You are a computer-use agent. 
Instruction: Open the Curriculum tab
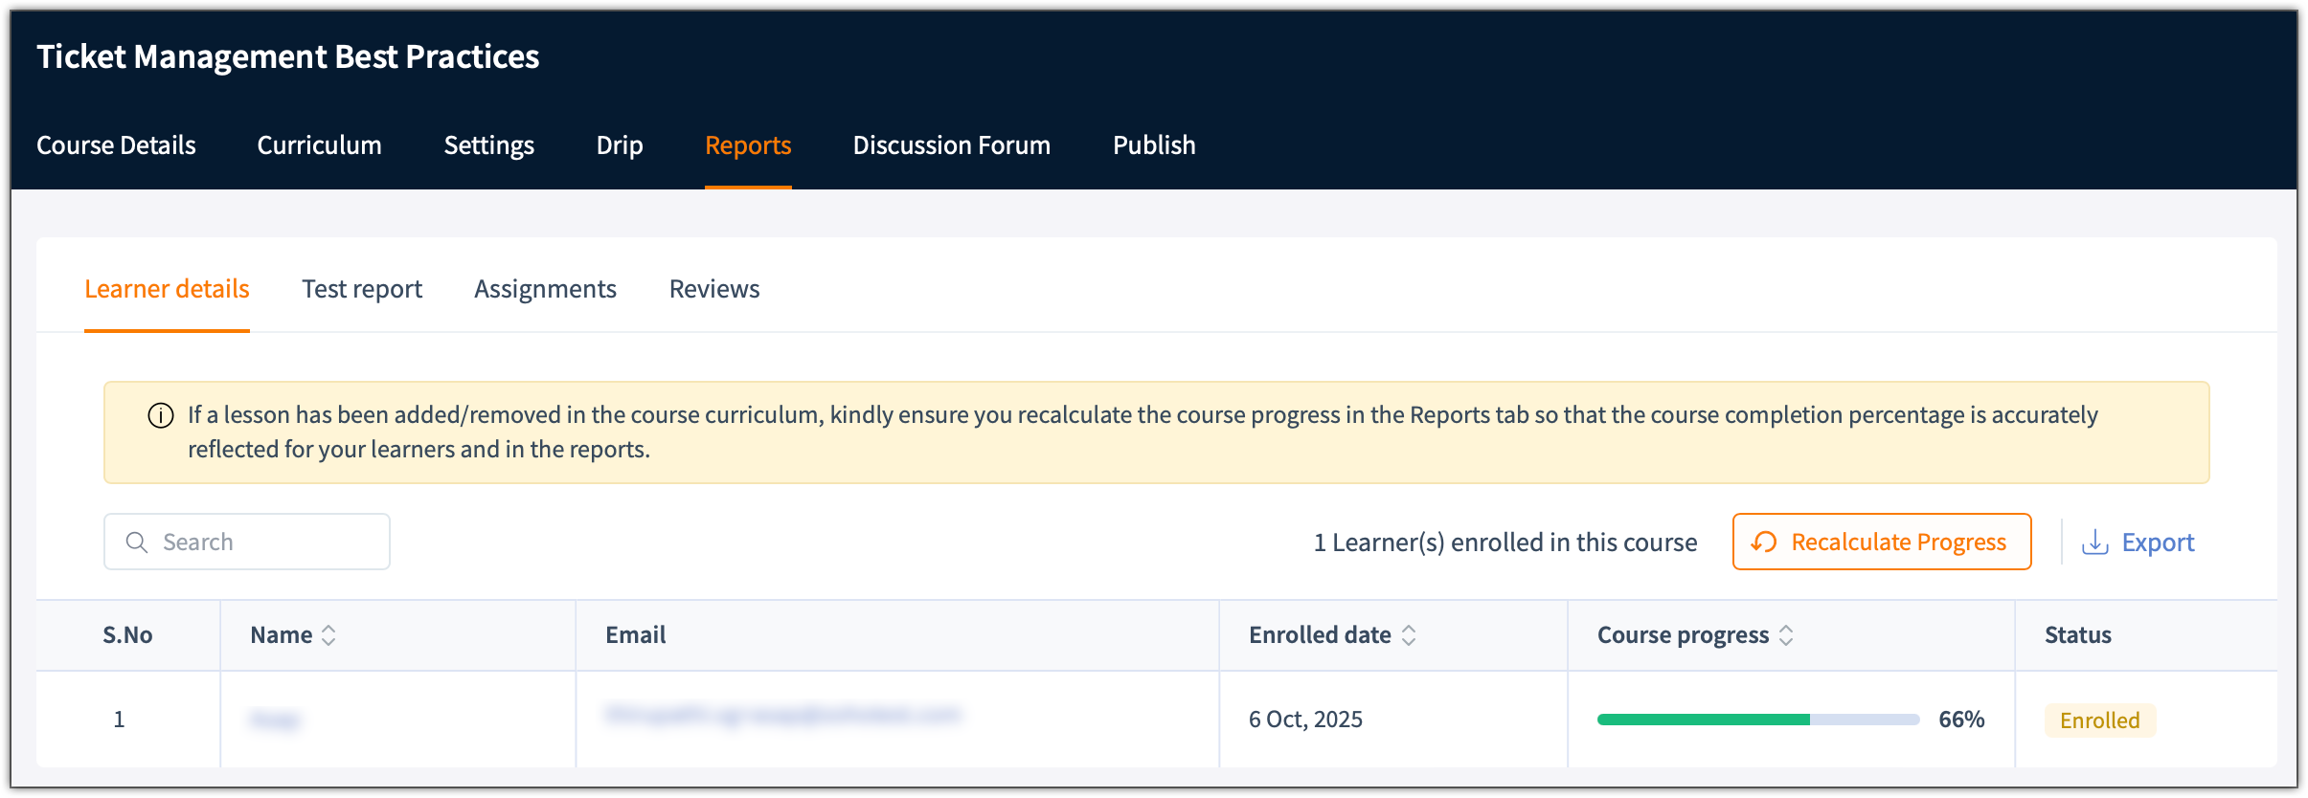319,145
